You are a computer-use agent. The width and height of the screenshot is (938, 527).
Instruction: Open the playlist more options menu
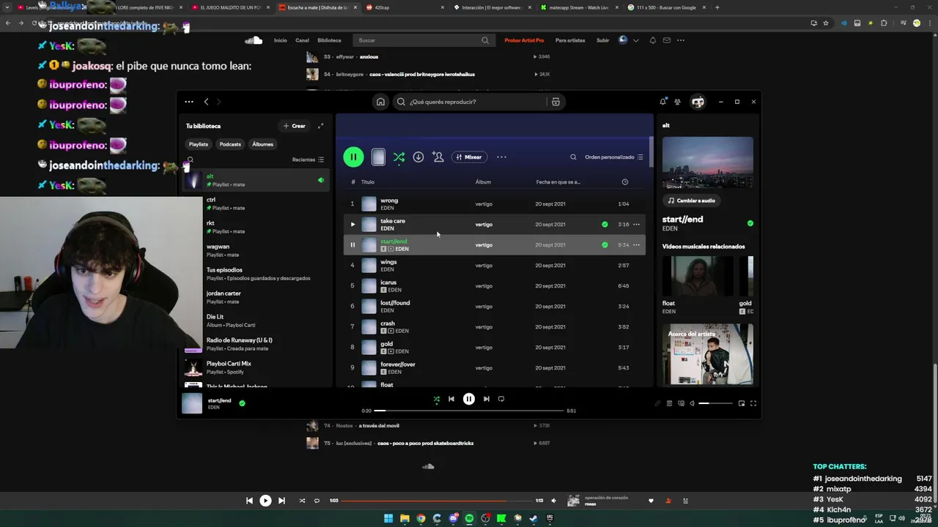click(x=501, y=157)
